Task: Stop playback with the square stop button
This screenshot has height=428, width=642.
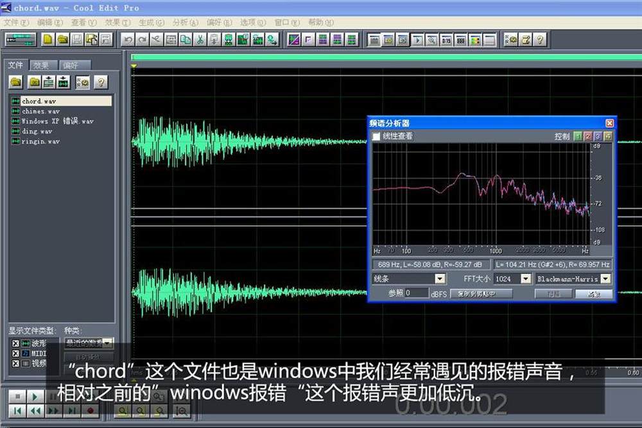Action: 17,396
